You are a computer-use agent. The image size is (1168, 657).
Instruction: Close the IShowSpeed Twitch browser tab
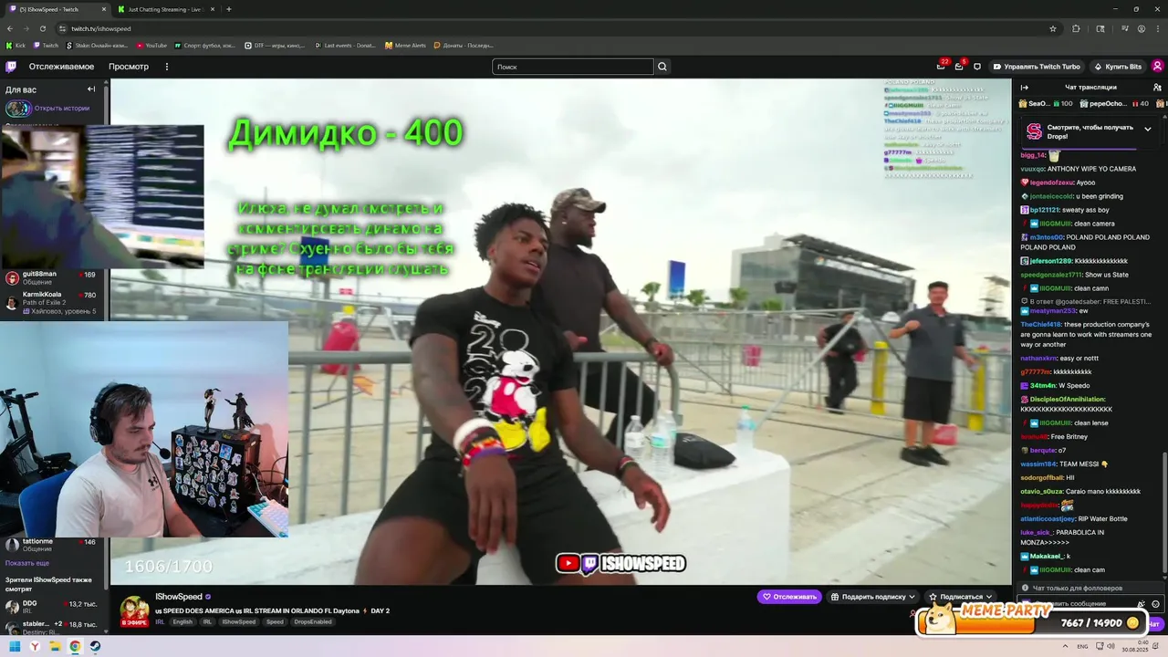click(103, 9)
